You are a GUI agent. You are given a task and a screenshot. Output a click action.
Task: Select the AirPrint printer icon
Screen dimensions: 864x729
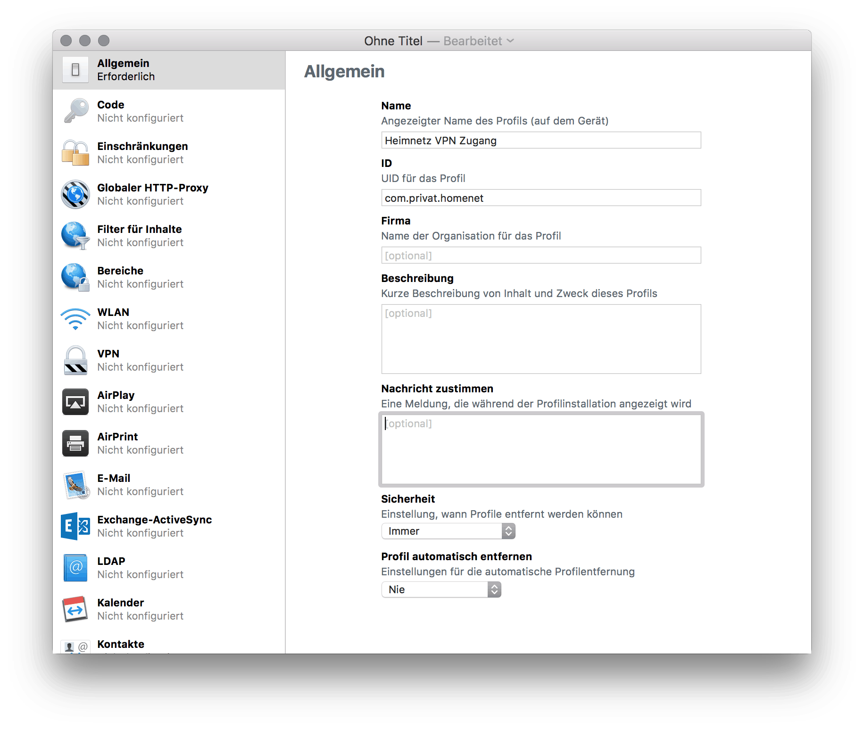coord(75,443)
